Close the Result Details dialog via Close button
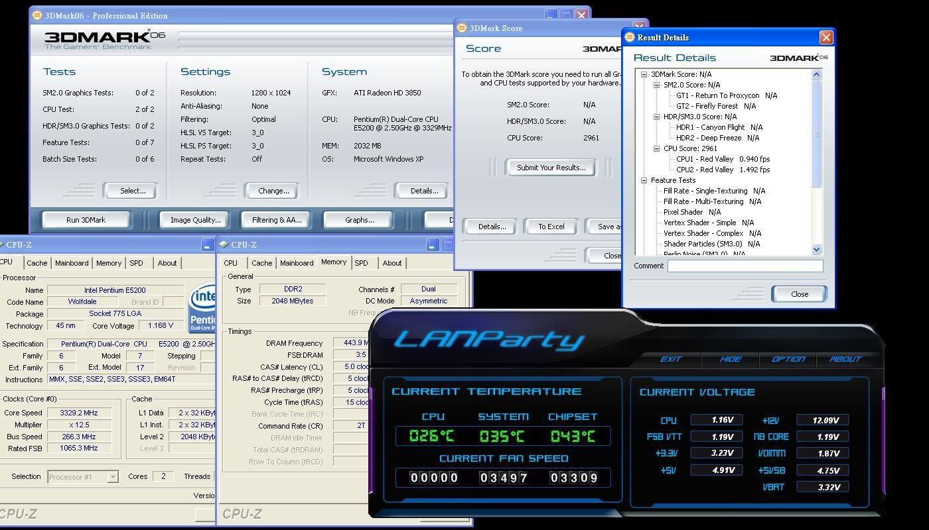Screen dimensions: 929x530 click(x=799, y=294)
